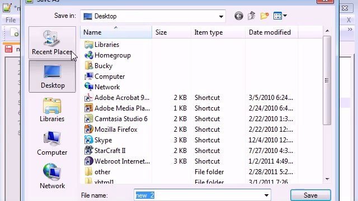
Task: Click the '7/27/2010 4:3...' date cell
Action: click(271, 151)
